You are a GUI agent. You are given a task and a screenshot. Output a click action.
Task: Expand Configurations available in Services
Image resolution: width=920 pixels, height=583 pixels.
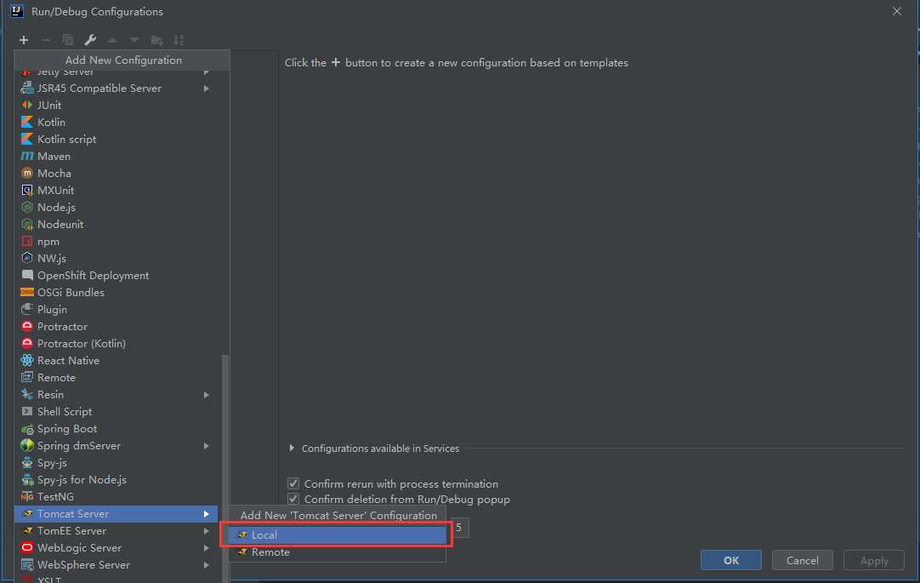292,448
